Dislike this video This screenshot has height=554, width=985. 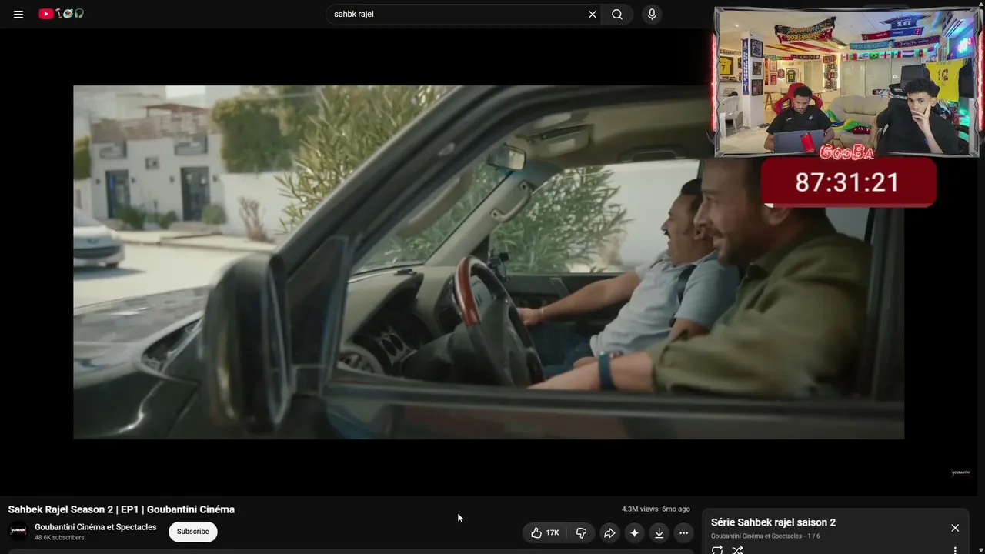tap(582, 532)
